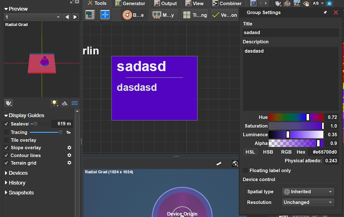Toggle the water waves display icon

point(75,103)
